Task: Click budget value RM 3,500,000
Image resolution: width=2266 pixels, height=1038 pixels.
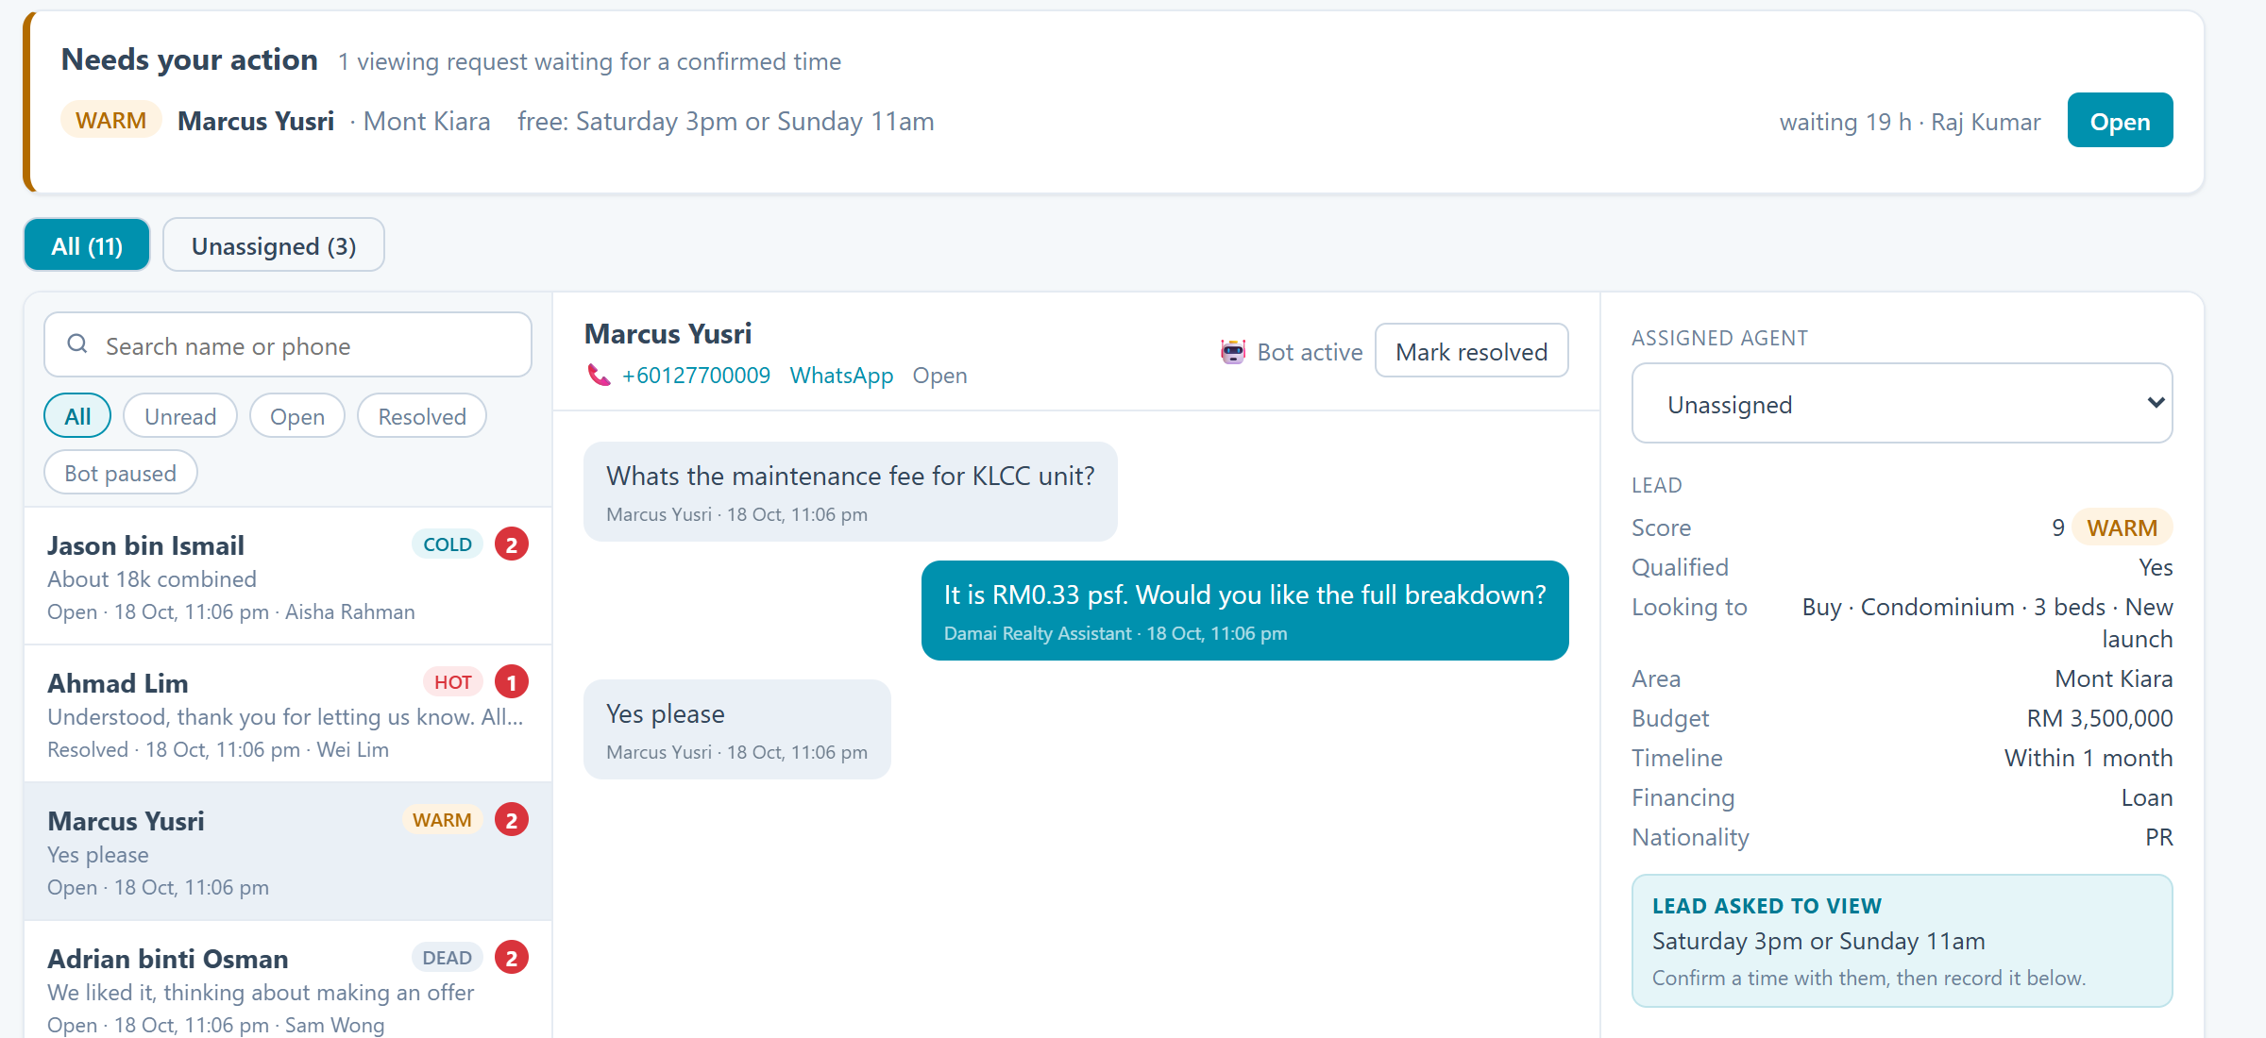Action: click(2100, 718)
